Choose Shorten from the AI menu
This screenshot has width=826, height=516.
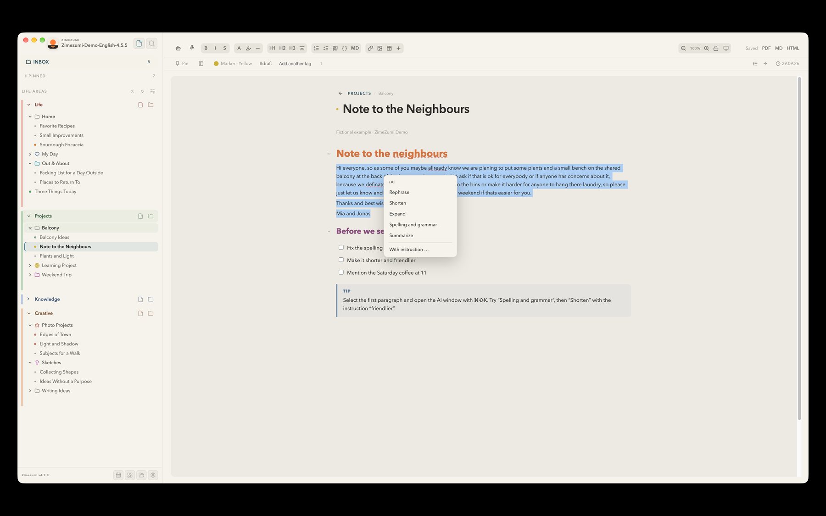click(397, 203)
